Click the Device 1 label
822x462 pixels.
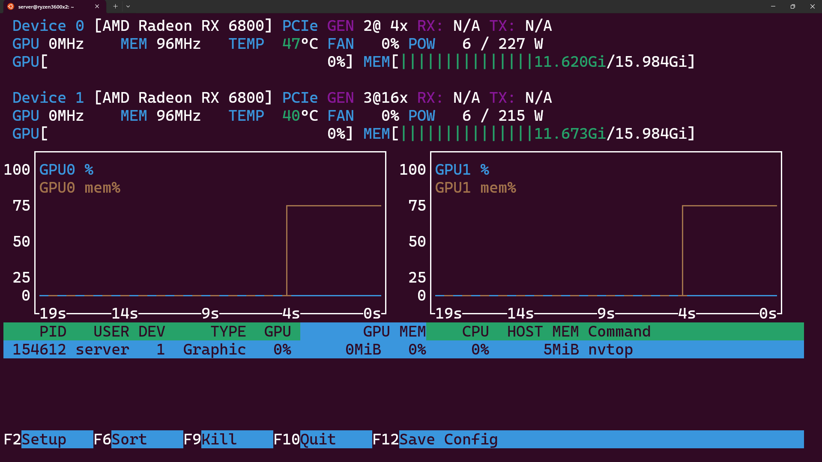pyautogui.click(x=48, y=98)
